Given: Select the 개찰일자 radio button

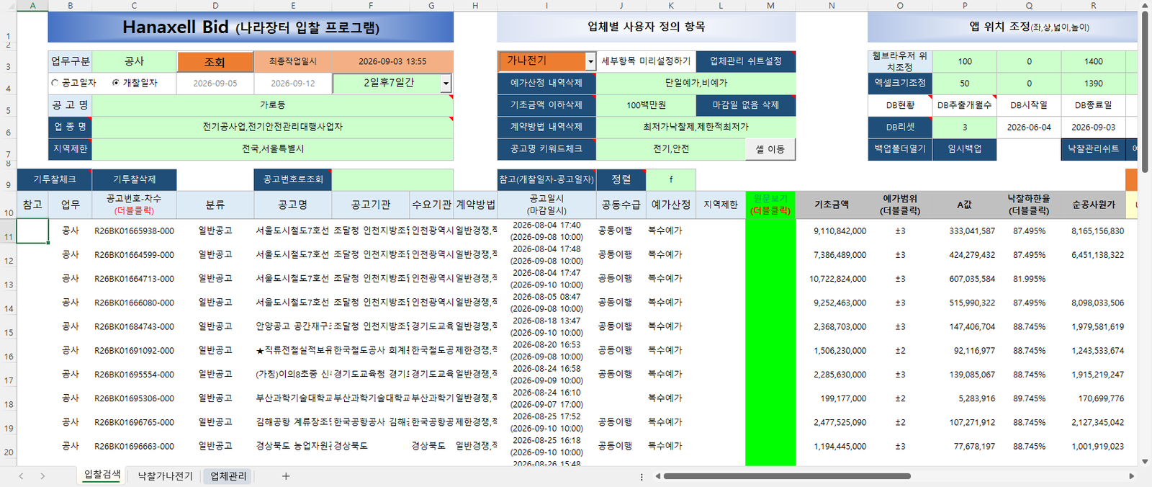Looking at the screenshot, I should coord(116,84).
